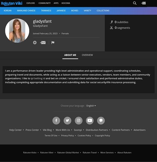Image resolution: width=157 pixels, height=162 pixels.
Task: Click the GladysFant username subtitle
Action: 40,26
